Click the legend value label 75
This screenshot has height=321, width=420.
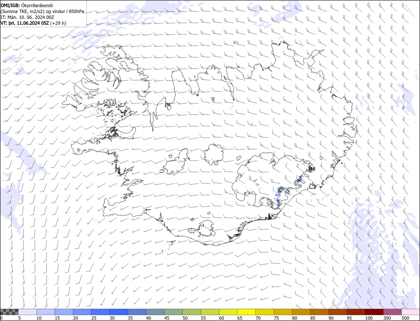(x=276, y=318)
